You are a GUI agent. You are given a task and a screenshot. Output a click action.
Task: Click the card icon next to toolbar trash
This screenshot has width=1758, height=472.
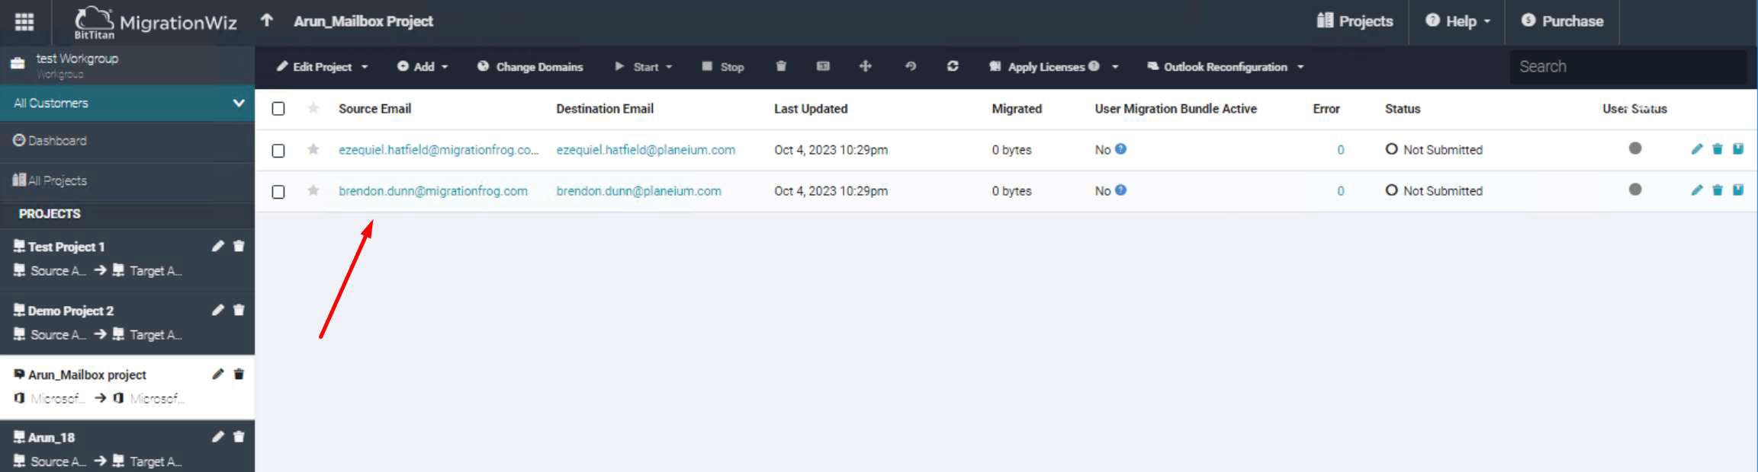pyautogui.click(x=823, y=66)
